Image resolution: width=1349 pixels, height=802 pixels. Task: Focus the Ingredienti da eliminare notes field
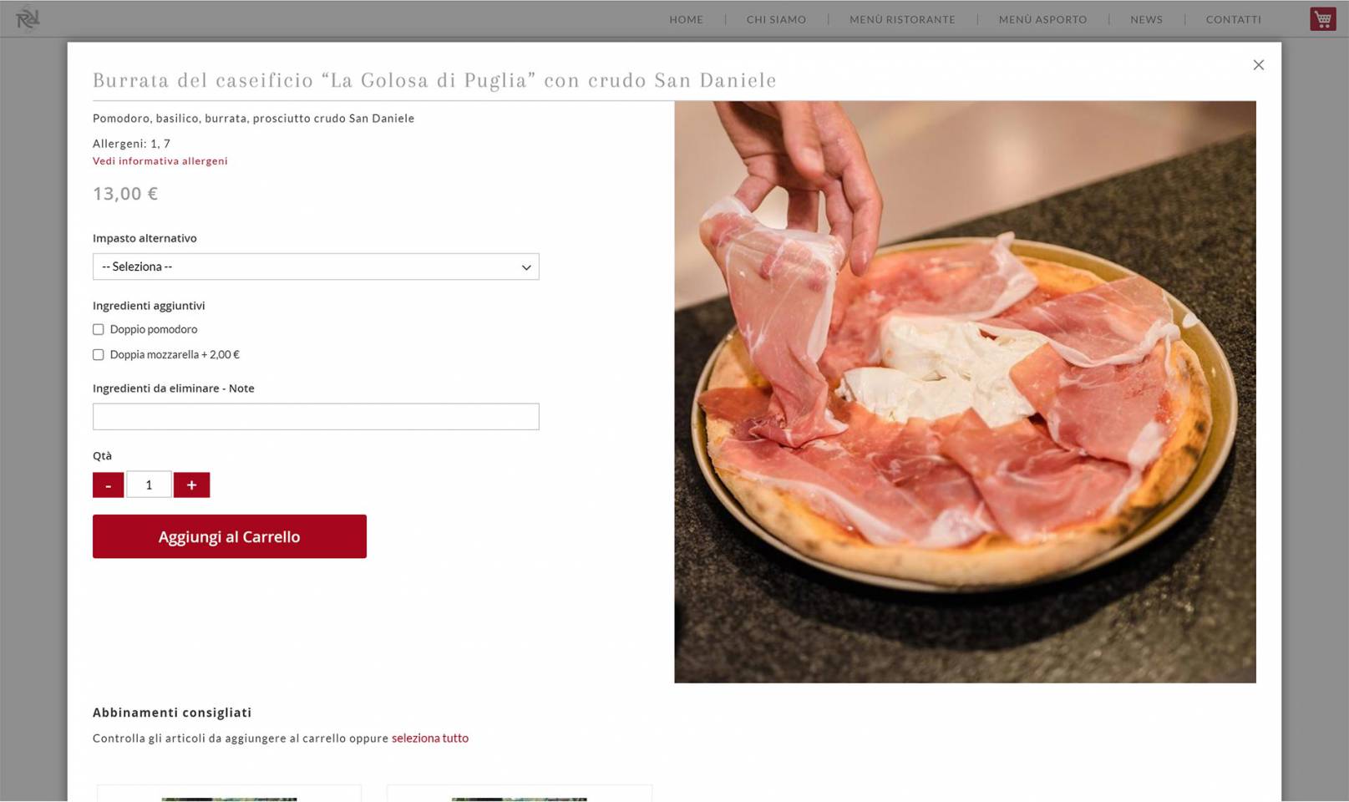pos(316,417)
